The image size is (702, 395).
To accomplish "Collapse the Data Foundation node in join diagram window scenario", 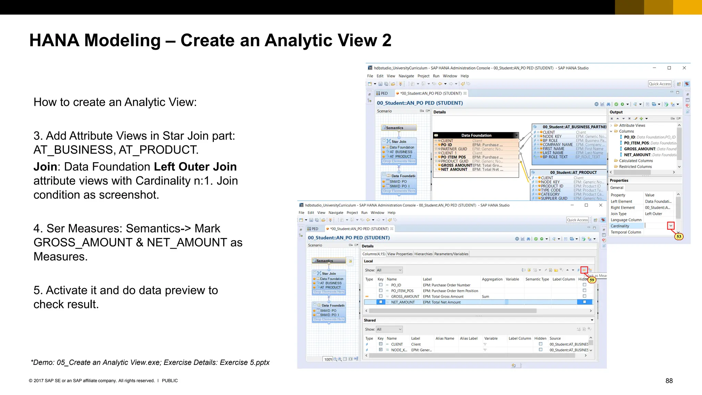I will (384, 175).
